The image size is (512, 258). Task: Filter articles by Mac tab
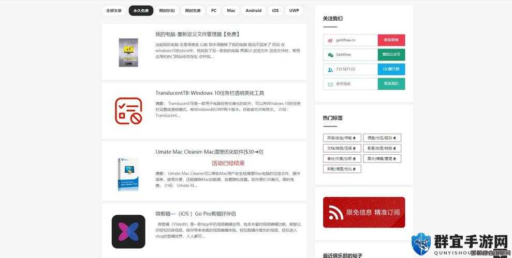tap(231, 10)
